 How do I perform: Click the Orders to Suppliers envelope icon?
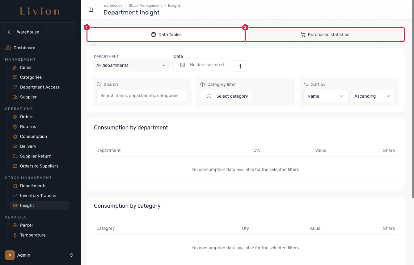tap(15, 166)
